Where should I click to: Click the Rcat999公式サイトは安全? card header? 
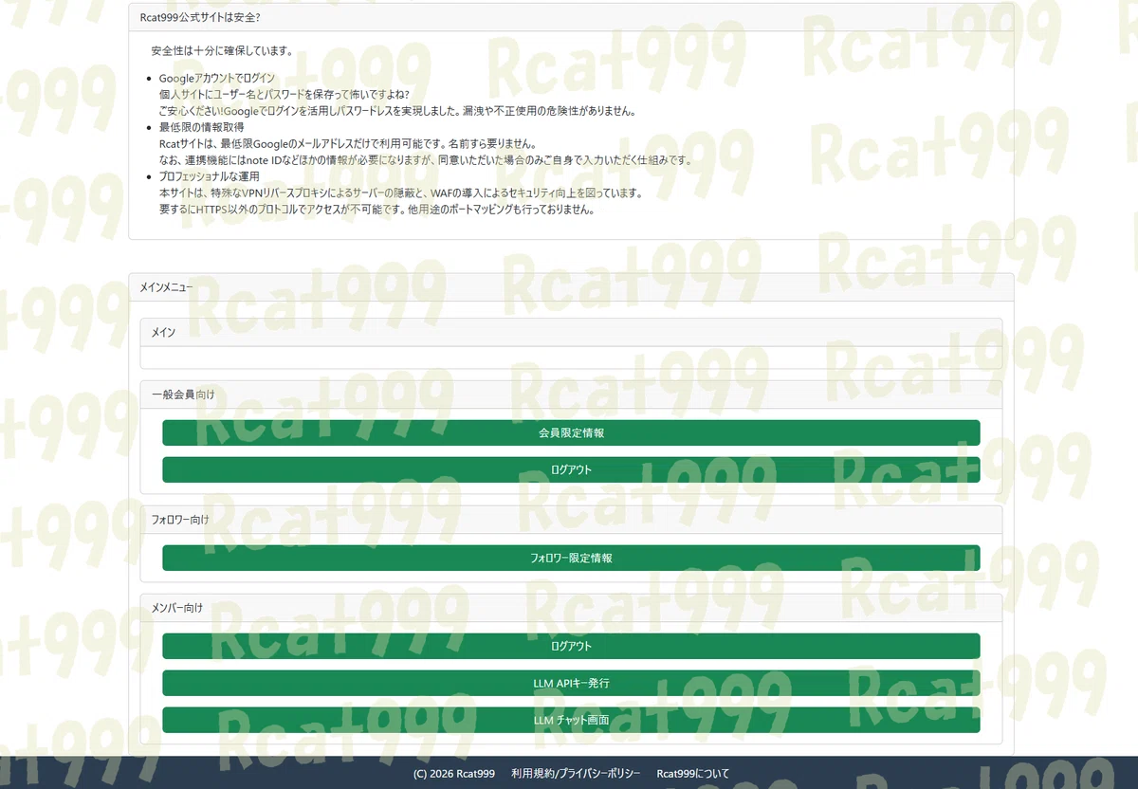pos(571,17)
